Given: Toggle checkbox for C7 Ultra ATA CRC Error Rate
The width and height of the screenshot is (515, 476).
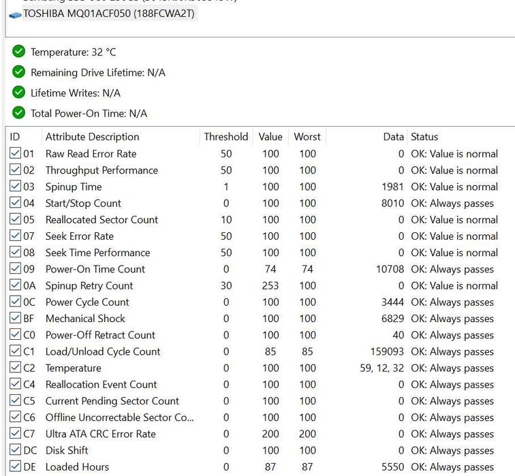Looking at the screenshot, I should pos(15,433).
